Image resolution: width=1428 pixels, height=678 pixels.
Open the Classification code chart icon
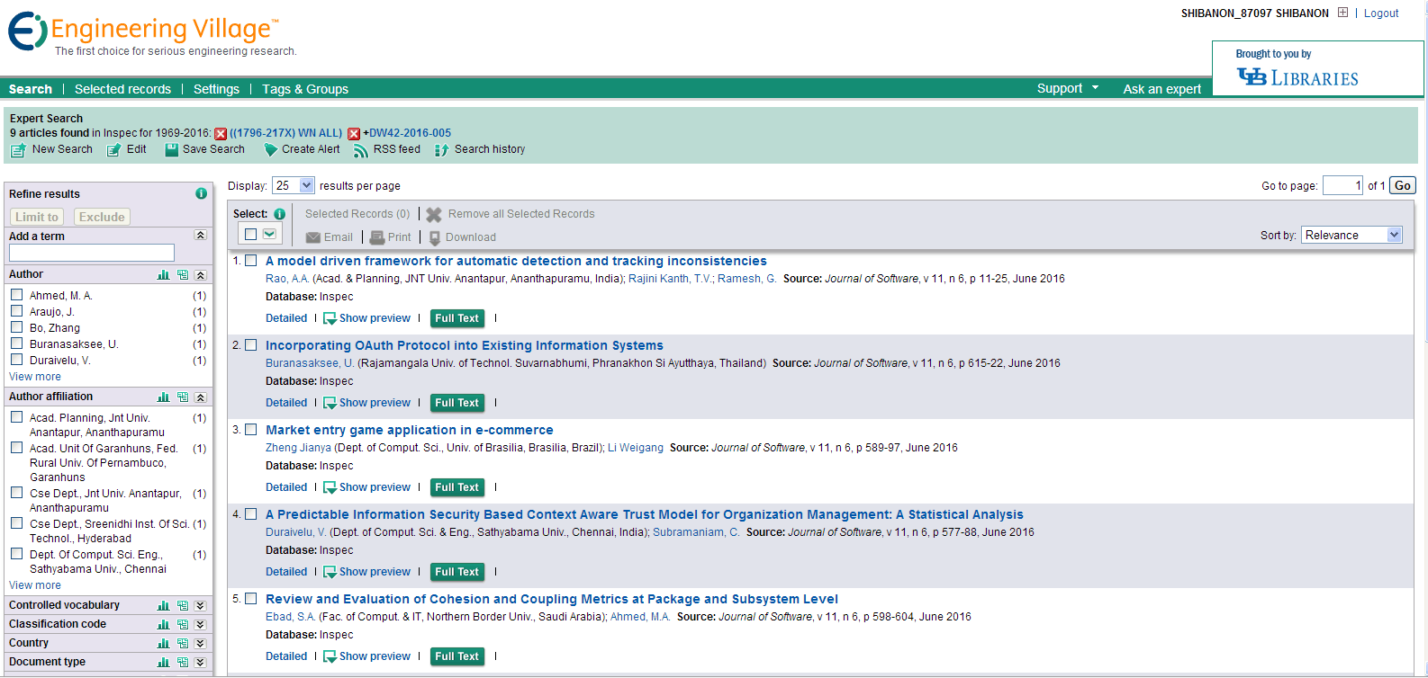164,624
